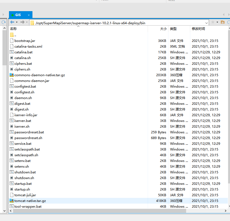Select commons-daemon-native.tar.gz archive icon
The height and width of the screenshot is (221, 230).
click(12, 75)
